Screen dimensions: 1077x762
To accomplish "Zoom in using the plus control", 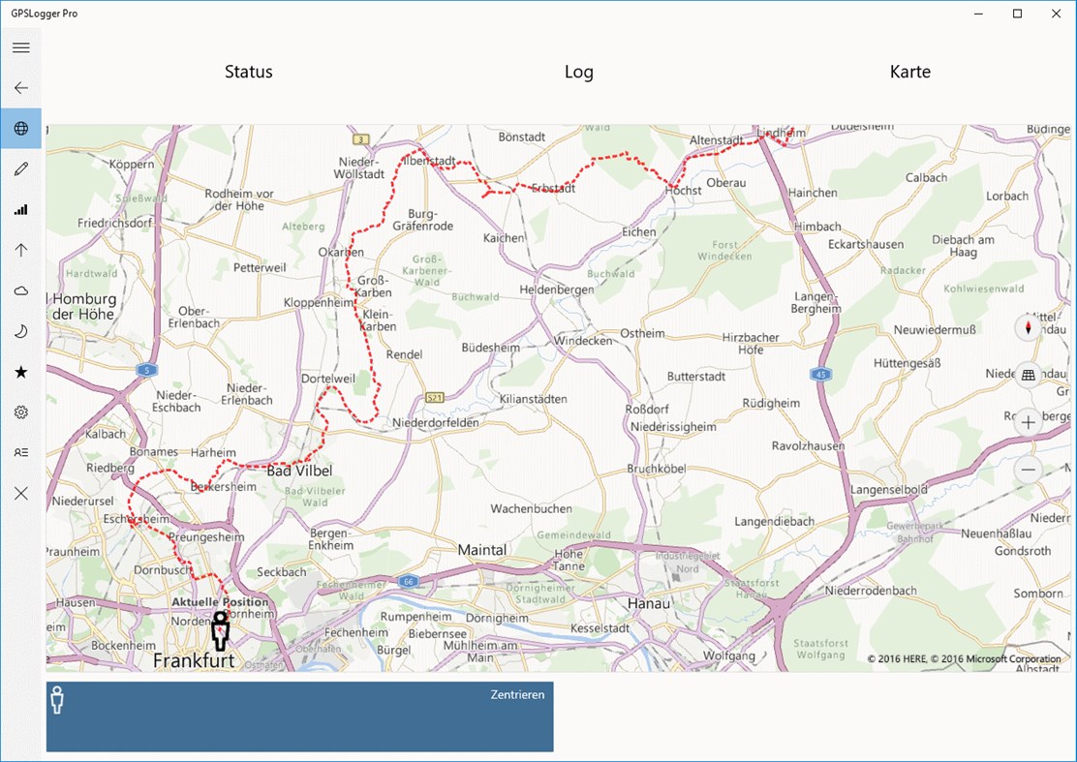I will point(1030,421).
